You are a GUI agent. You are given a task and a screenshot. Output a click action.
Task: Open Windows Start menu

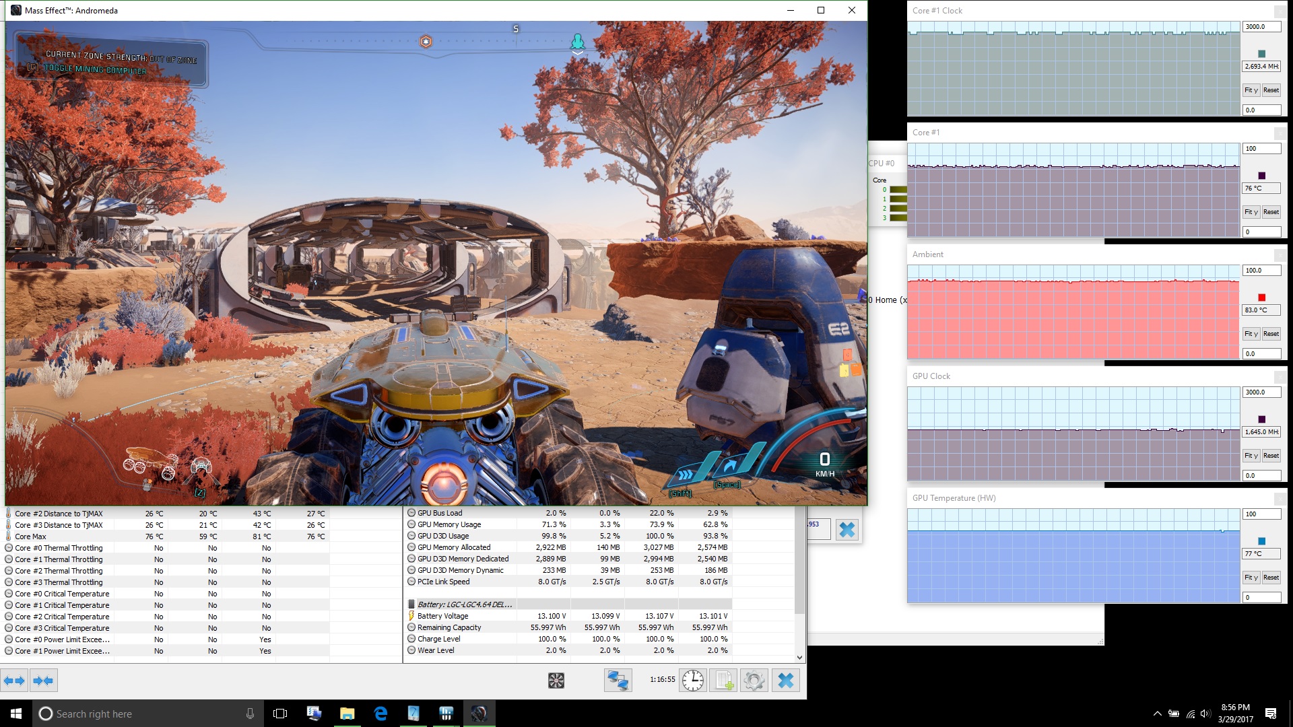(x=16, y=714)
